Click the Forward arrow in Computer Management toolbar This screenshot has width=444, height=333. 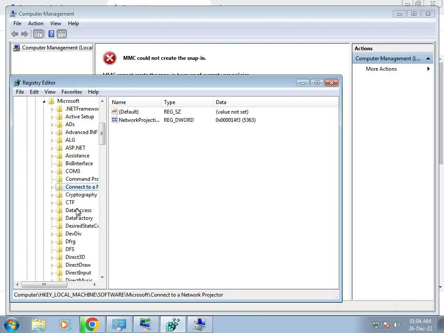[25, 34]
